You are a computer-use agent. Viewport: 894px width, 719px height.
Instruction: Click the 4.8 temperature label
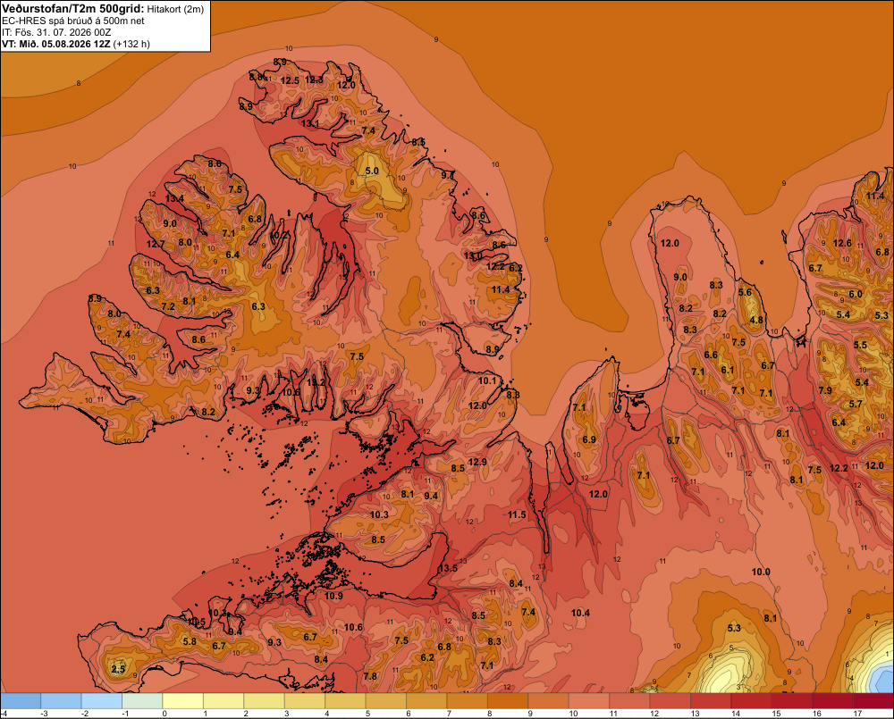coord(756,320)
